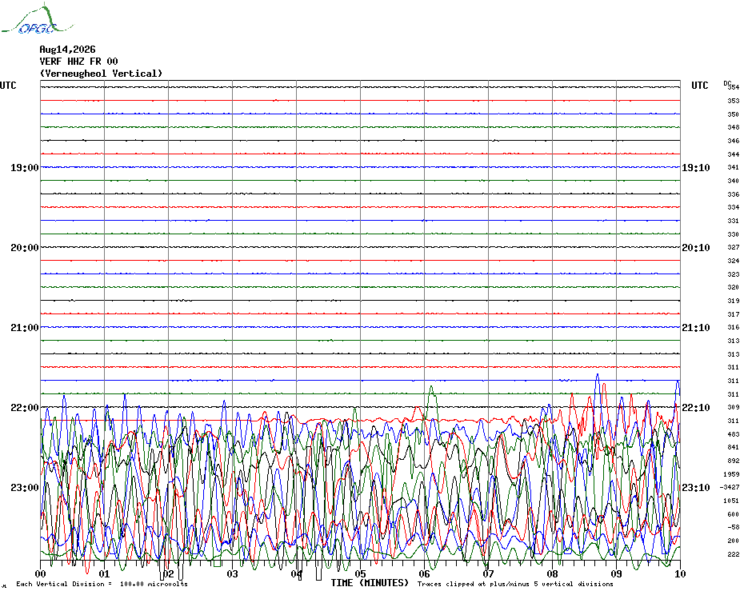Click the 20:10 end-time label
Image resolution: width=744 pixels, height=595 pixels.
click(696, 248)
